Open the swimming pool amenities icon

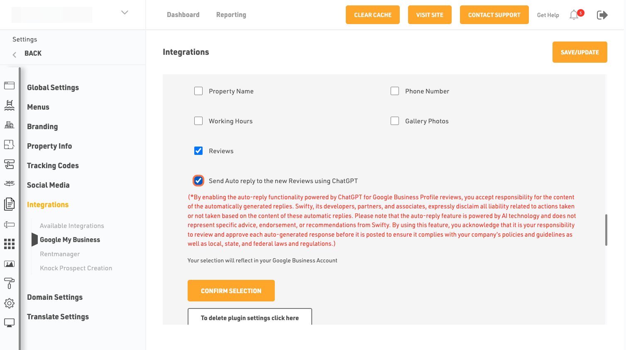click(9, 105)
